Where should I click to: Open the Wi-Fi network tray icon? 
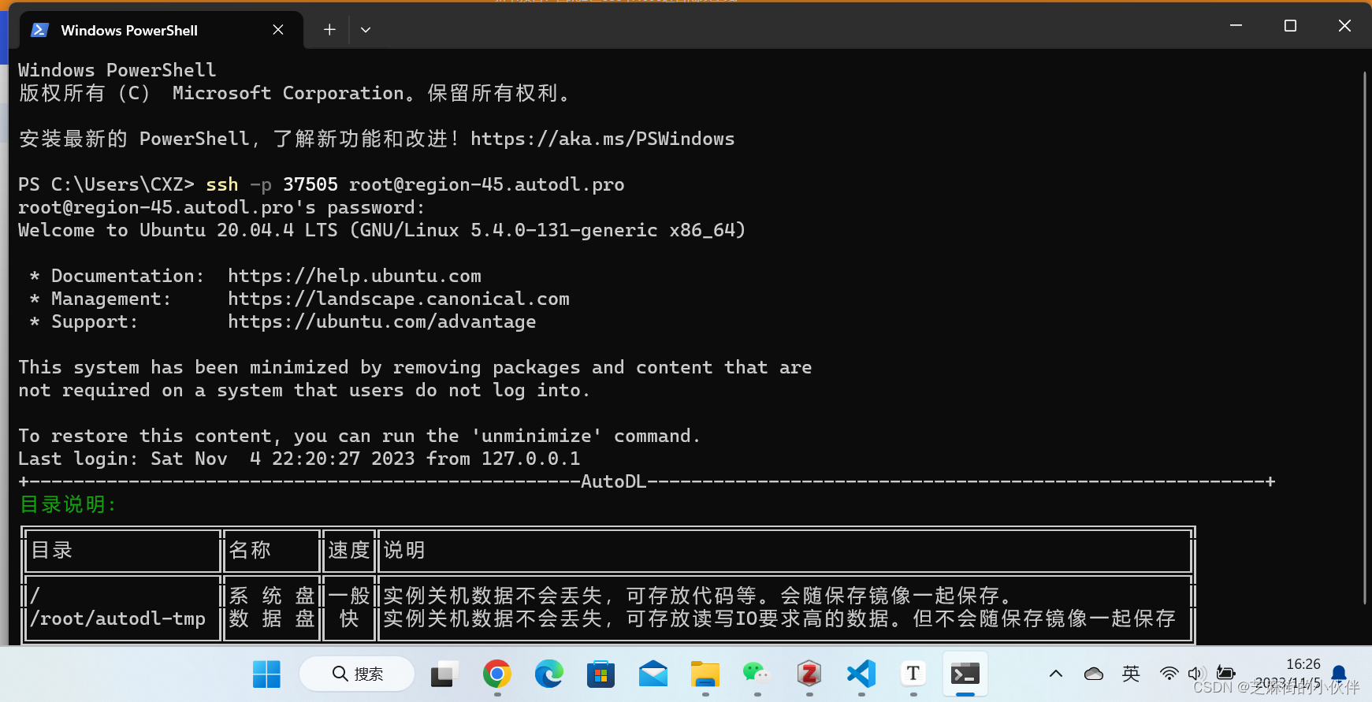tap(1169, 674)
